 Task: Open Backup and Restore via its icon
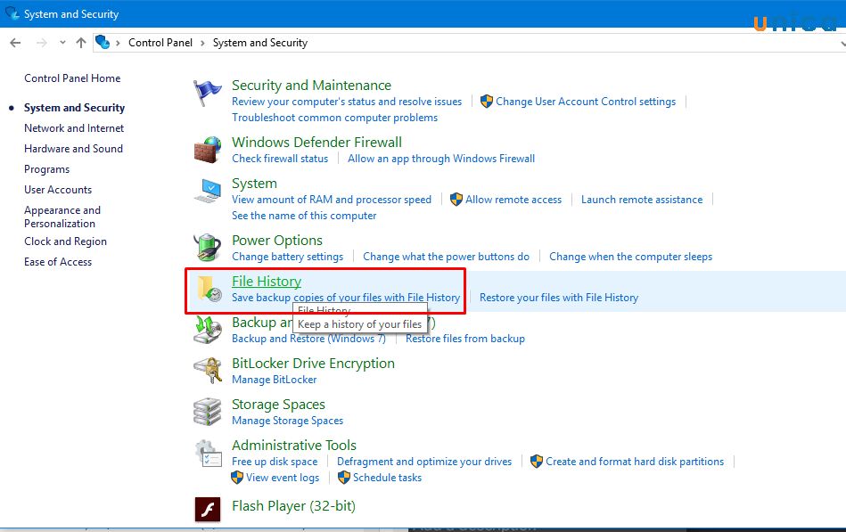tap(208, 329)
